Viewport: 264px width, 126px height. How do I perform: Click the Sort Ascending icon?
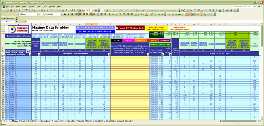[72, 10]
